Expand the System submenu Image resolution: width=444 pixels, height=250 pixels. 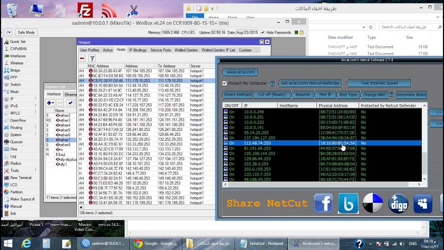[x=36, y=135]
